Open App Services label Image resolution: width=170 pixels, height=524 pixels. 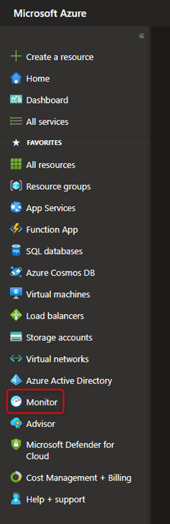pos(51,208)
